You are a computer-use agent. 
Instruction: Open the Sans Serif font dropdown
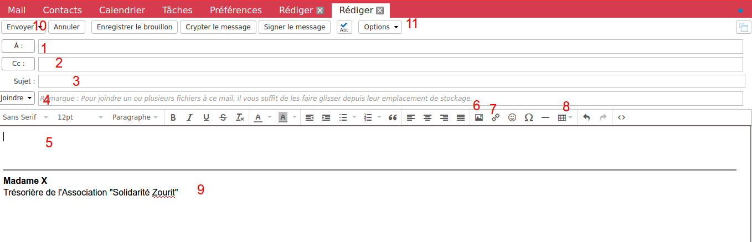pos(25,117)
